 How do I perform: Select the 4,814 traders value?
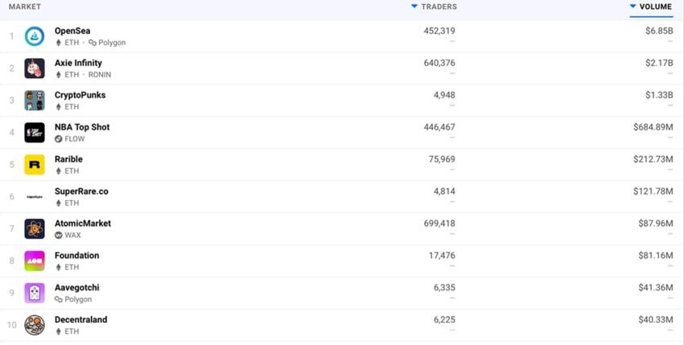(x=444, y=191)
